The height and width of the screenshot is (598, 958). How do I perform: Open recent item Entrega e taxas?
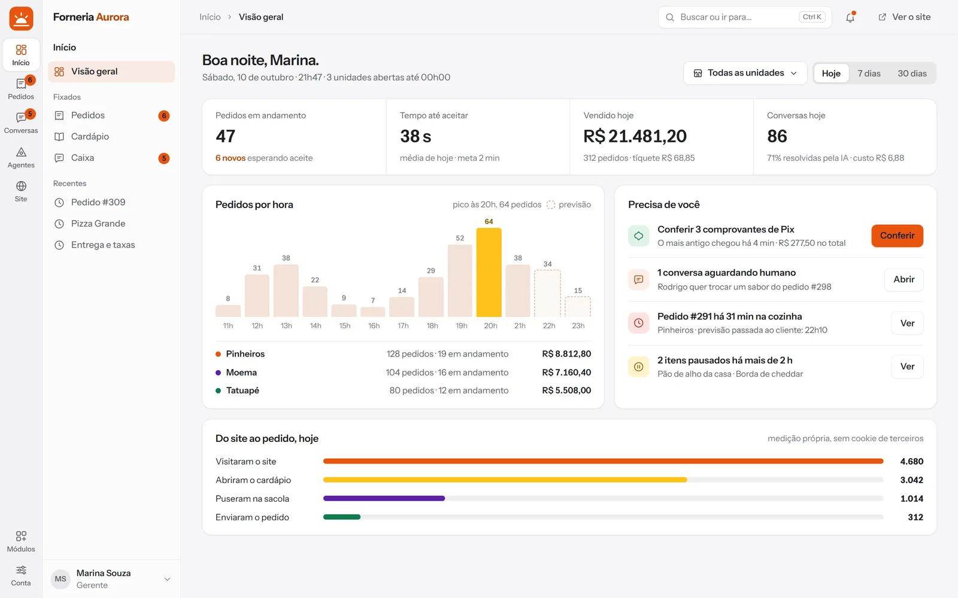coord(111,245)
